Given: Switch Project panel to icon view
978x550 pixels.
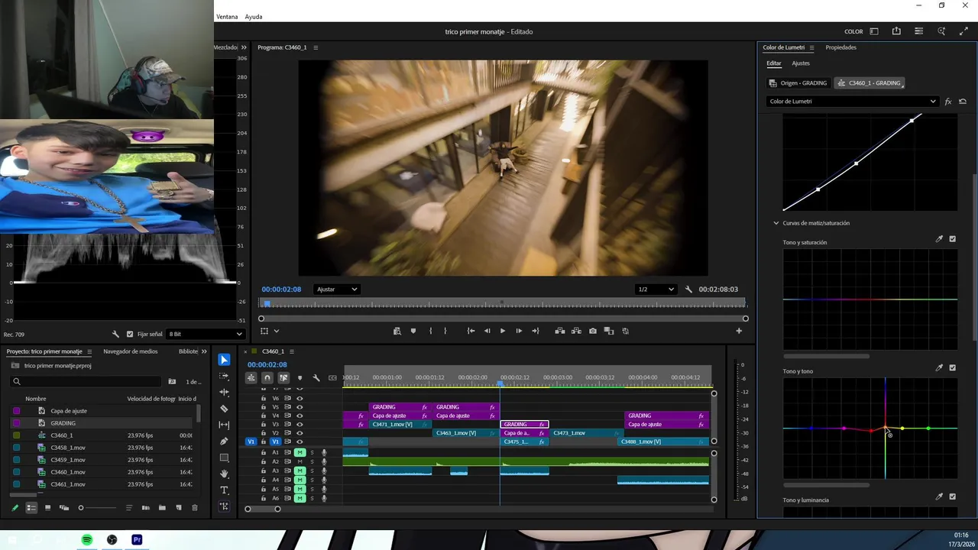Looking at the screenshot, I should (x=47, y=508).
